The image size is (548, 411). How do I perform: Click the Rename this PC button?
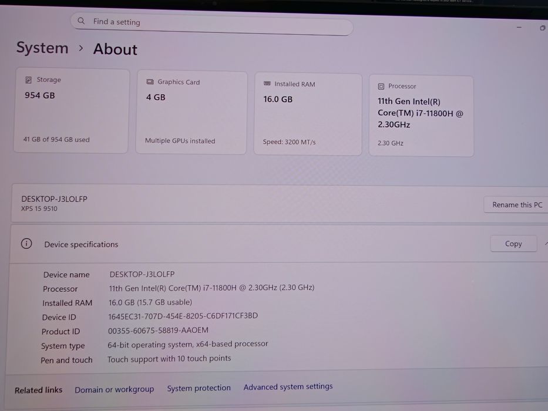pyautogui.click(x=516, y=205)
